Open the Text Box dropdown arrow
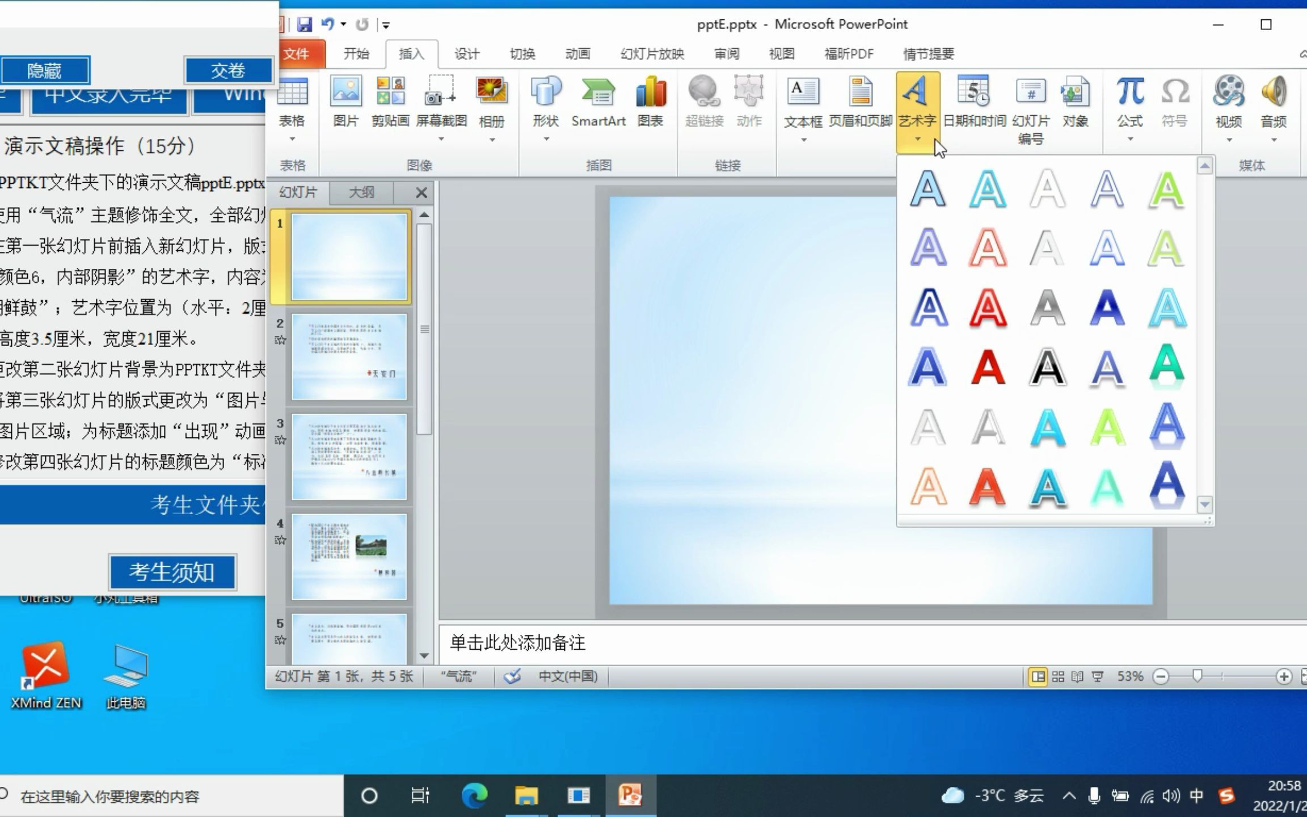This screenshot has height=817, width=1307. coord(803,140)
